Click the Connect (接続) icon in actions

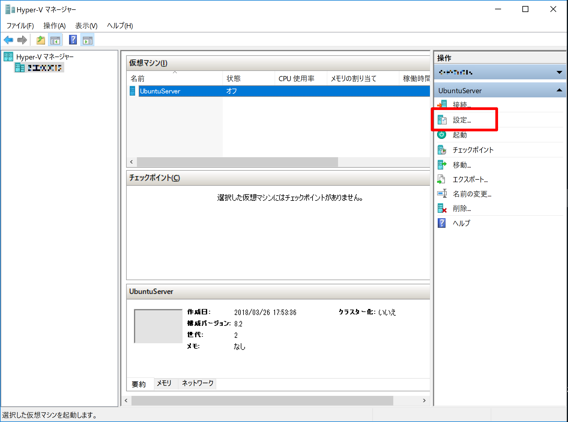(442, 105)
